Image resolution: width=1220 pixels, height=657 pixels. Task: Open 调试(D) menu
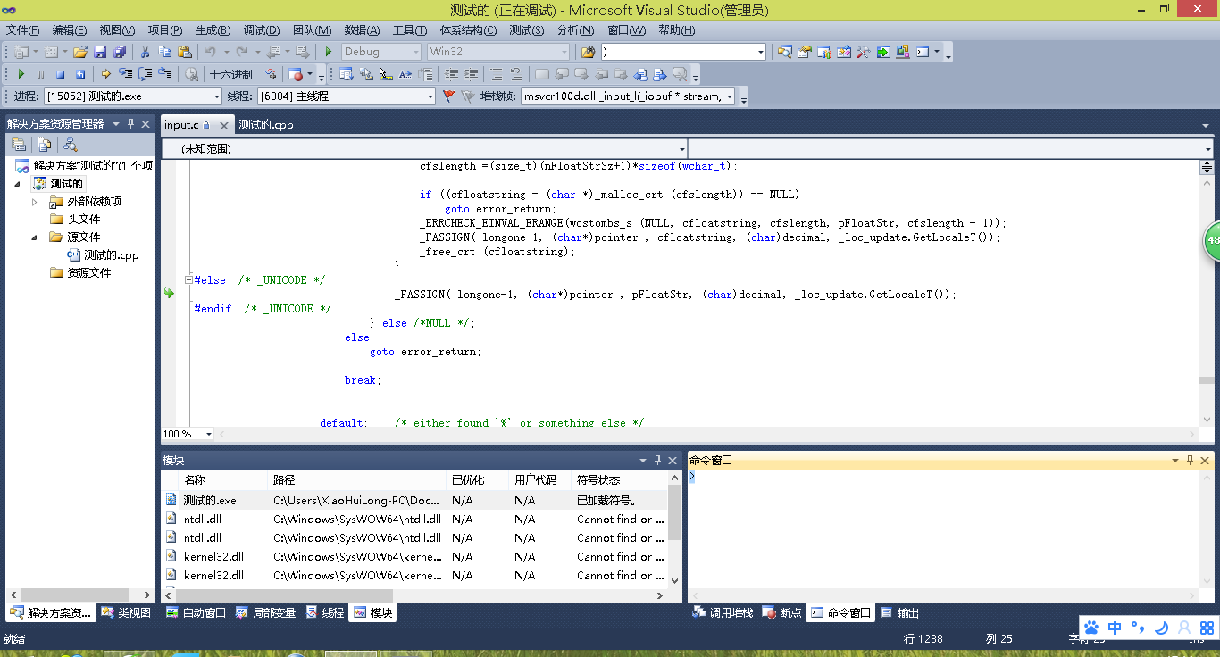click(261, 30)
